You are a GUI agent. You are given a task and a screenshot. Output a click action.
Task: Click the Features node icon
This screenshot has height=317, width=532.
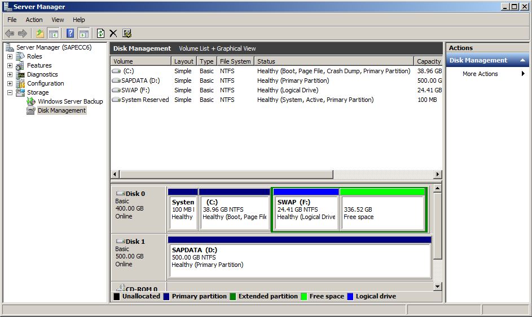click(21, 65)
